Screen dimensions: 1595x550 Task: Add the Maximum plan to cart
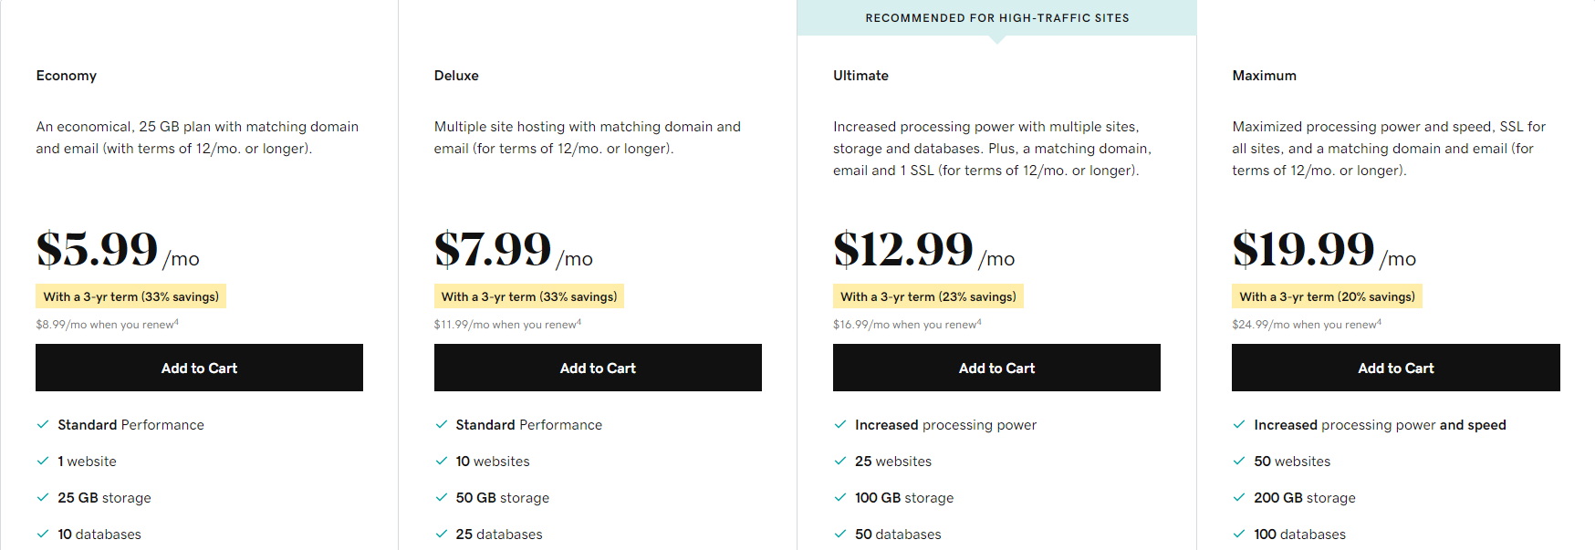point(1395,368)
